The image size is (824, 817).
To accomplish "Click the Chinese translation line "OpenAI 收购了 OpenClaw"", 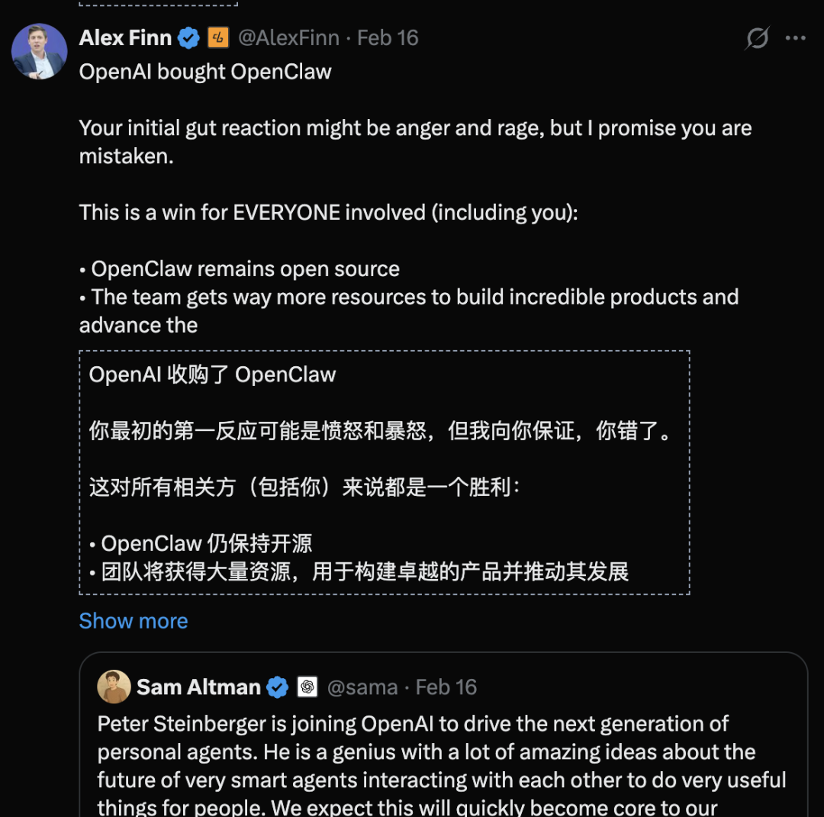I will [x=213, y=375].
